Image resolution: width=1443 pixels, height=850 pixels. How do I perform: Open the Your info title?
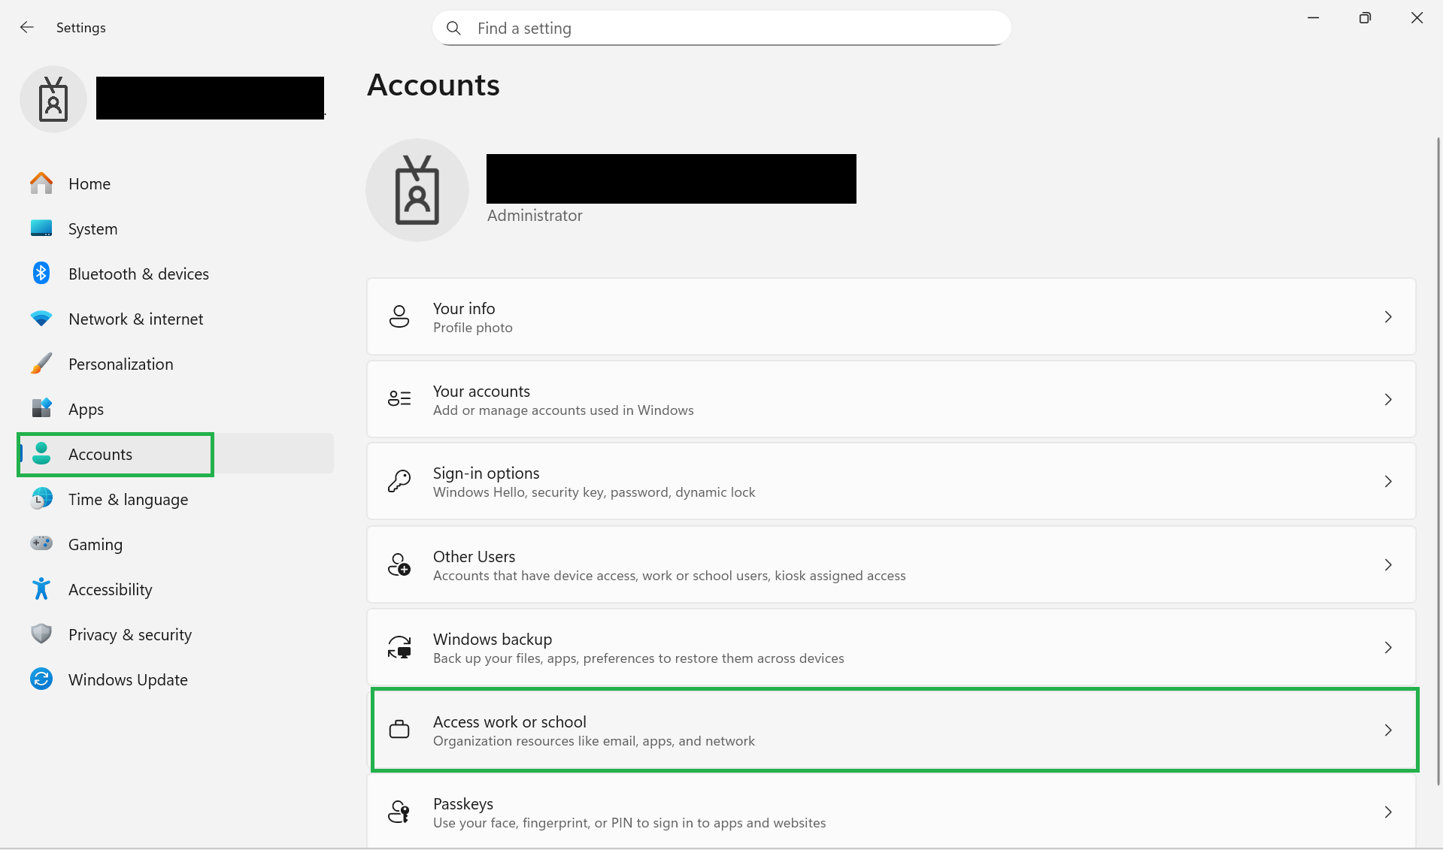(x=464, y=308)
